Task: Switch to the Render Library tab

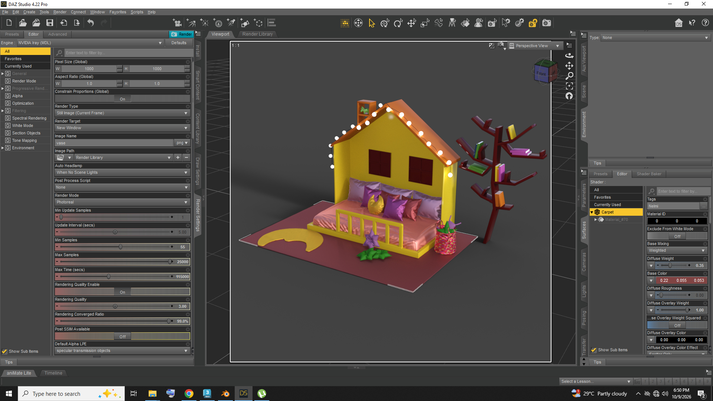Action: (x=257, y=34)
